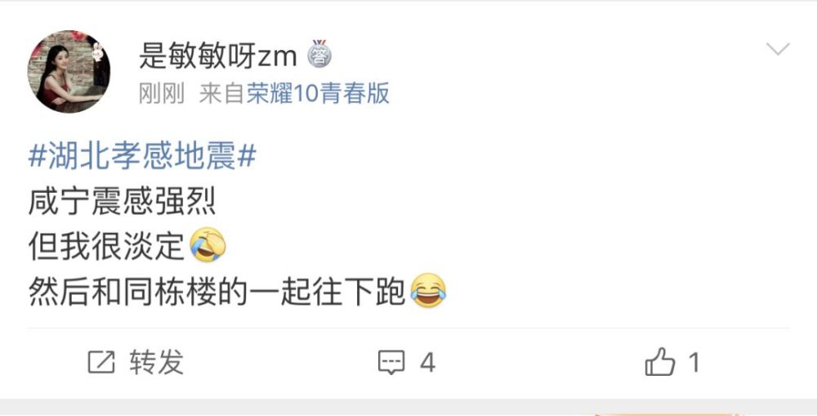Click the 来自 source label

coord(221,94)
